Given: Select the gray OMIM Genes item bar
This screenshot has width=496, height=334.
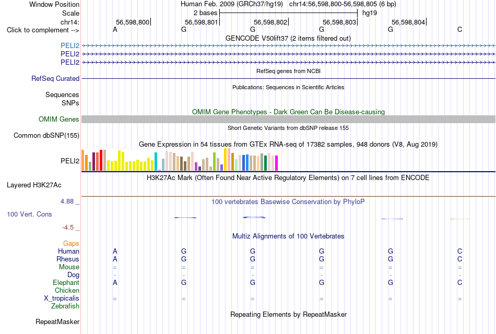Looking at the screenshot, I should click(x=289, y=119).
